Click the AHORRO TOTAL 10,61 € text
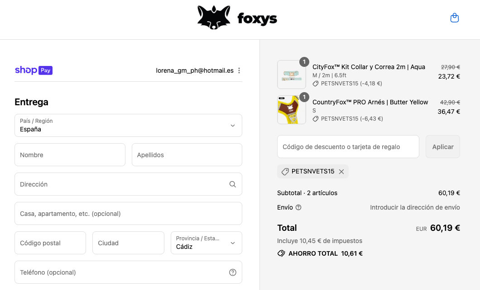This screenshot has width=480, height=290. [326, 253]
